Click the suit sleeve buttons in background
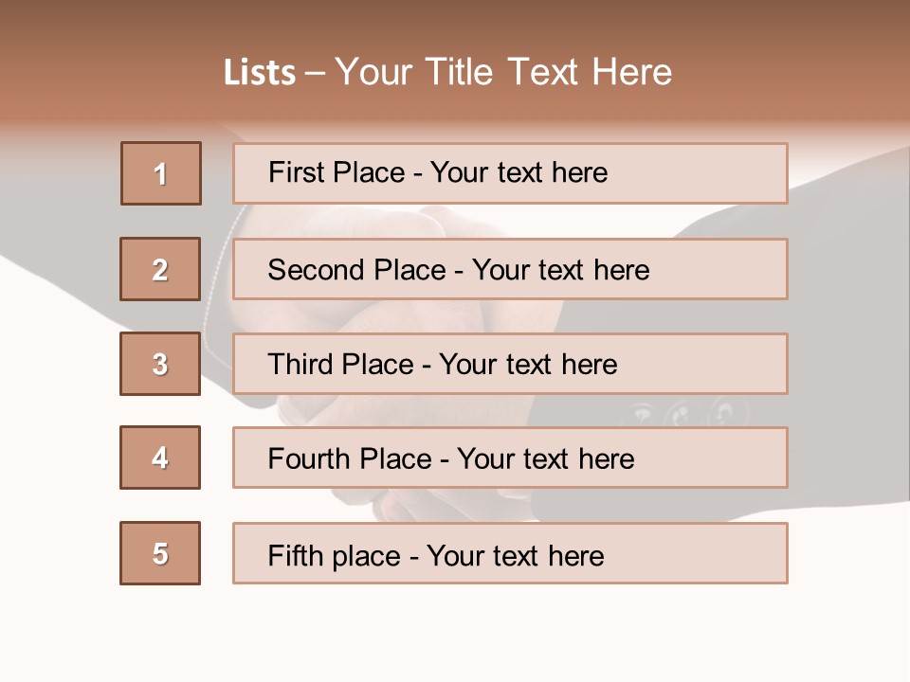Screen dimensions: 910x682 [x=682, y=411]
